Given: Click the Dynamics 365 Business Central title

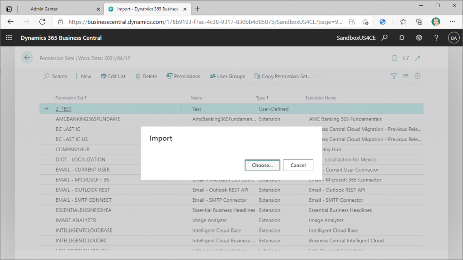Looking at the screenshot, I should (x=61, y=38).
